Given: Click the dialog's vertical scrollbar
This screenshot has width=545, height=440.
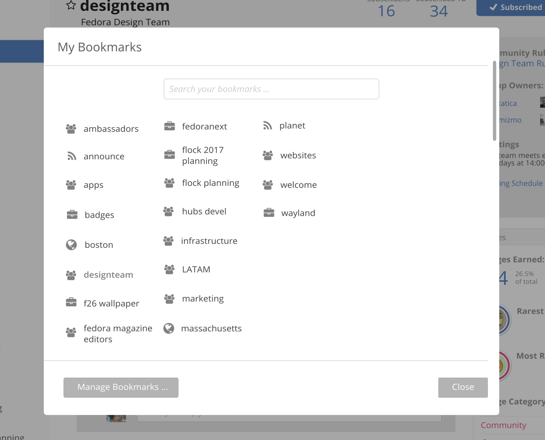Looking at the screenshot, I should point(494,101).
